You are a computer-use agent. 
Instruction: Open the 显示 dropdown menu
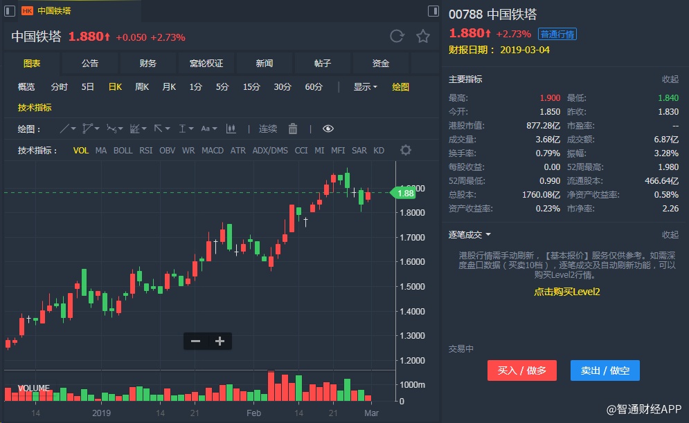(x=365, y=86)
